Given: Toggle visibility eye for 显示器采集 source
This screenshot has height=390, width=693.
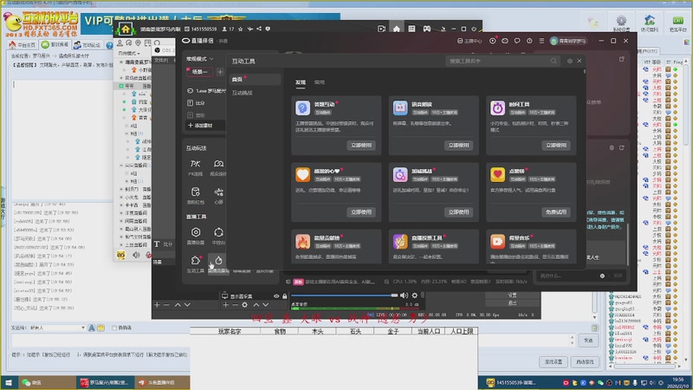Looking at the screenshot, I should click(276, 296).
